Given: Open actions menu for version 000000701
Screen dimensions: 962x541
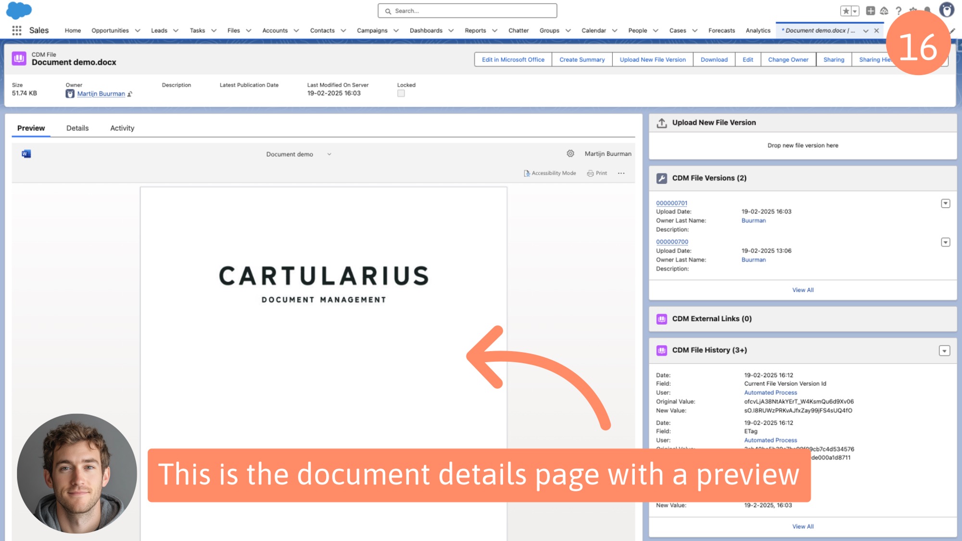Looking at the screenshot, I should pos(945,203).
